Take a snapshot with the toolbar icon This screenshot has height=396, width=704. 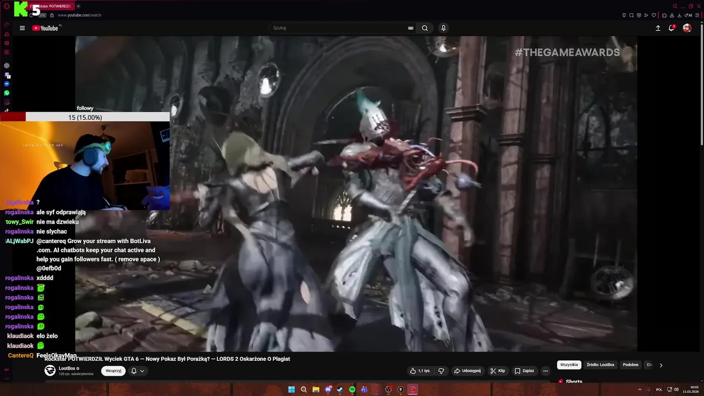click(631, 15)
